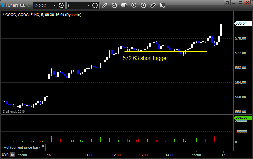Click the 16 date label on time axis

coord(49,155)
